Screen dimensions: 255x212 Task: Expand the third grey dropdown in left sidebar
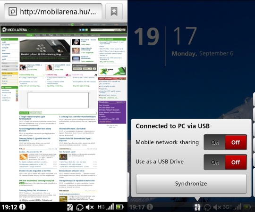point(9,70)
